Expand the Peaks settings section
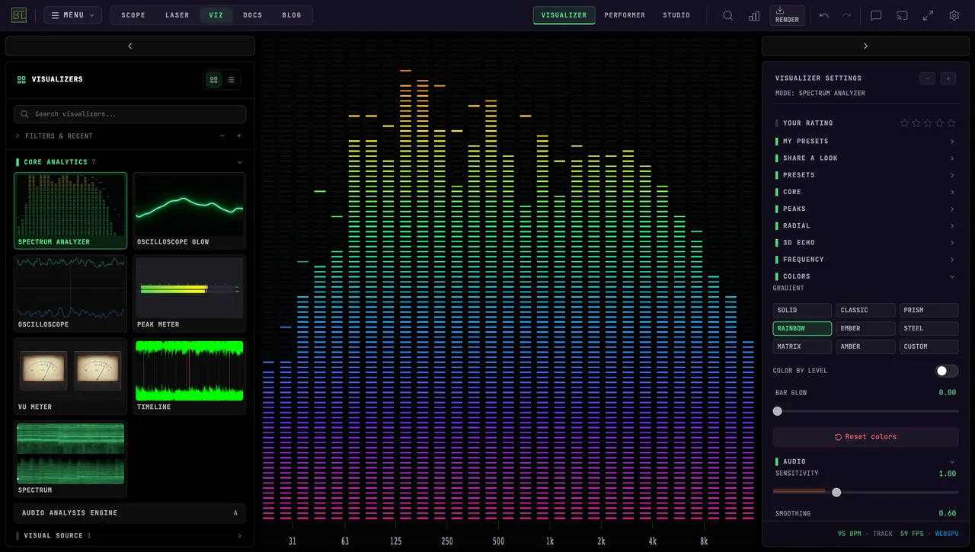 [x=865, y=209]
